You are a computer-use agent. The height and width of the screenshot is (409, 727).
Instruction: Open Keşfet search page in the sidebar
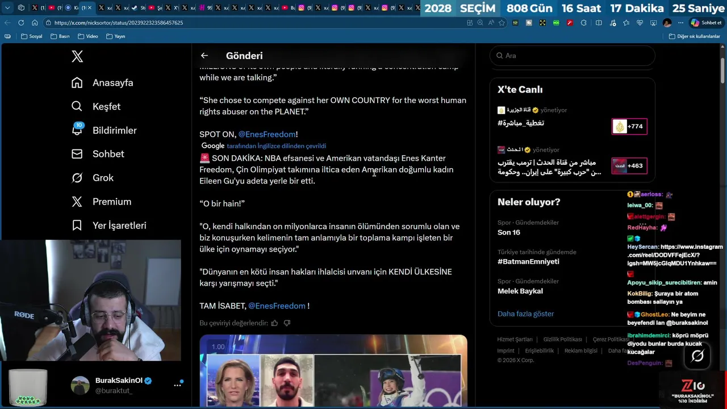(x=95, y=106)
